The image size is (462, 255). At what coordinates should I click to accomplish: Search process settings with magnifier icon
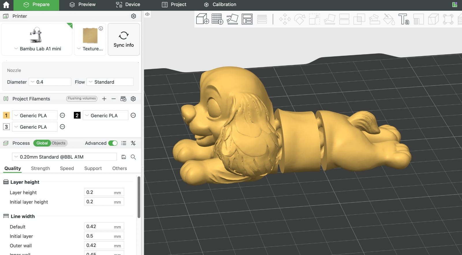(133, 157)
